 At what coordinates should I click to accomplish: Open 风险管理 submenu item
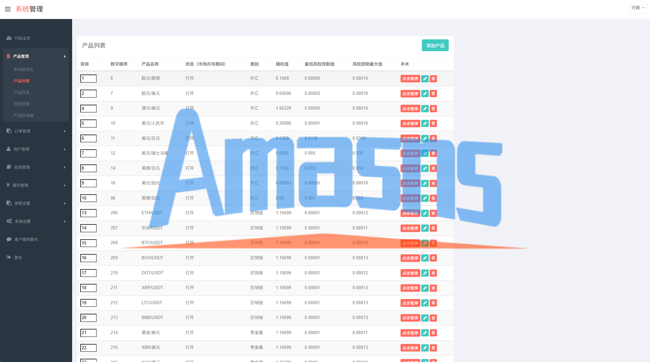22,104
